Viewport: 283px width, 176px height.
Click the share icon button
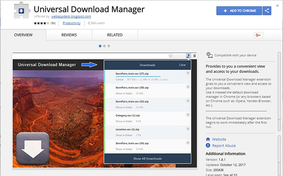pyautogui.click(x=267, y=11)
